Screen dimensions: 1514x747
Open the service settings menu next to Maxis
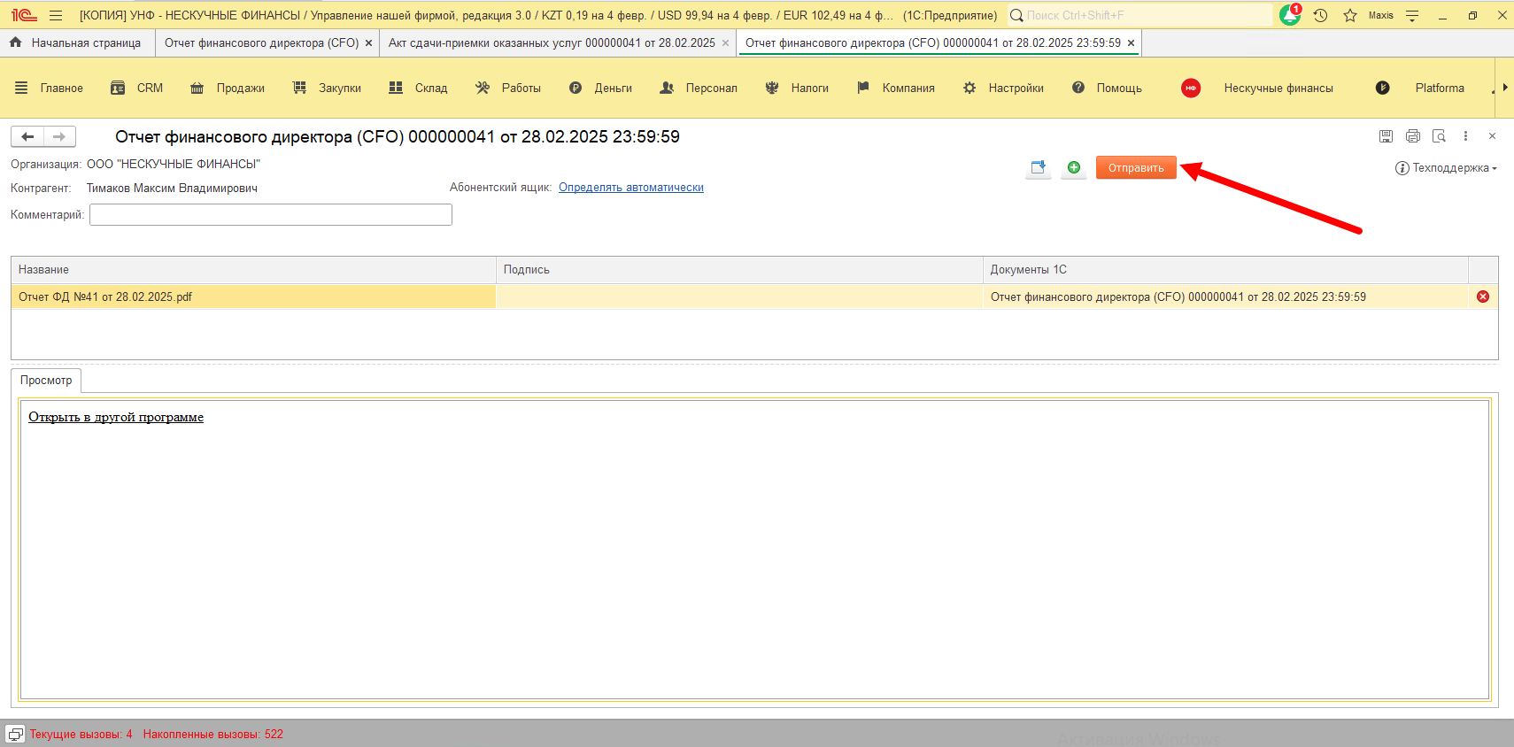pyautogui.click(x=1412, y=15)
